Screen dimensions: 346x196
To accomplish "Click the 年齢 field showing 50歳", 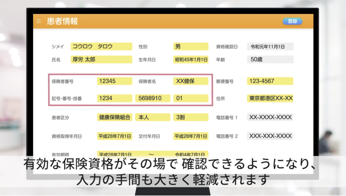I will click(270, 60).
